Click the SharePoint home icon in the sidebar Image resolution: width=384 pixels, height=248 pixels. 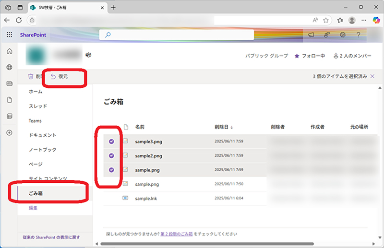point(9,51)
